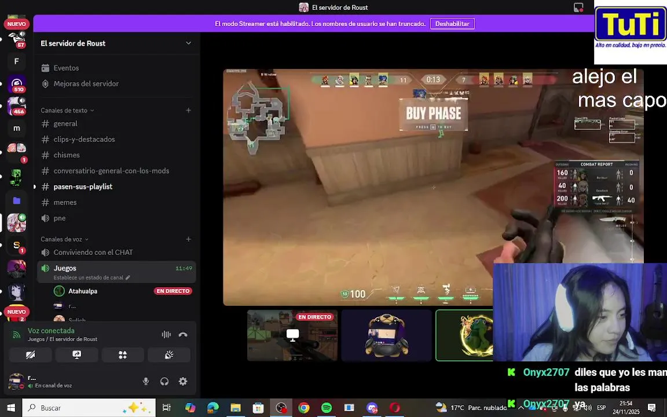Open the m server icon
667x417 pixels.
pyautogui.click(x=17, y=128)
